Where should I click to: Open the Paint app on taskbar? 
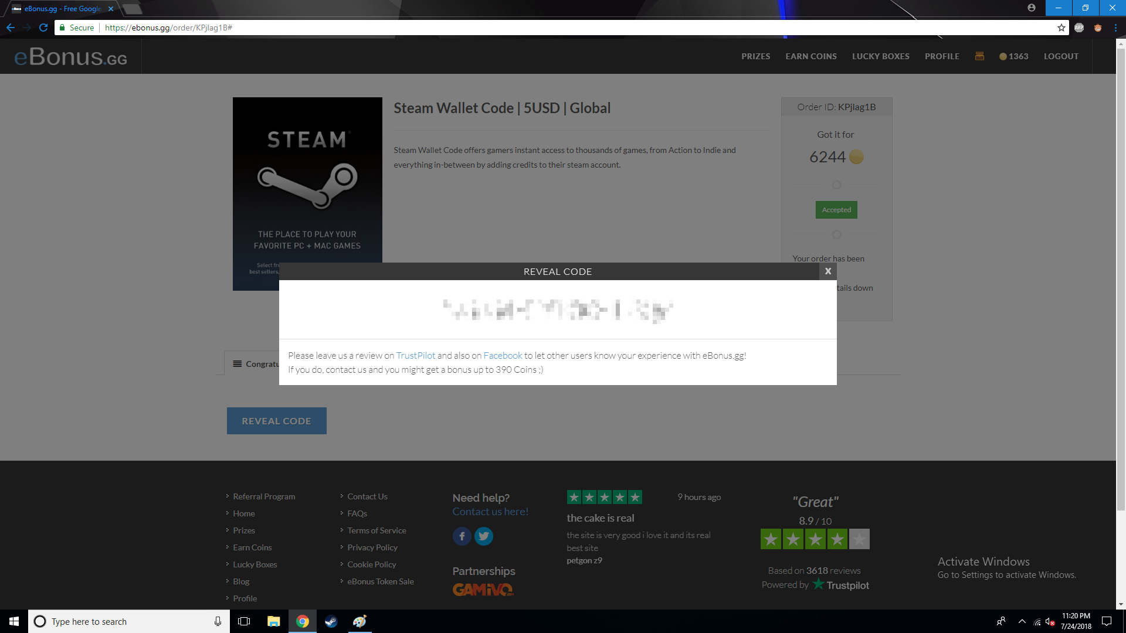tap(359, 621)
